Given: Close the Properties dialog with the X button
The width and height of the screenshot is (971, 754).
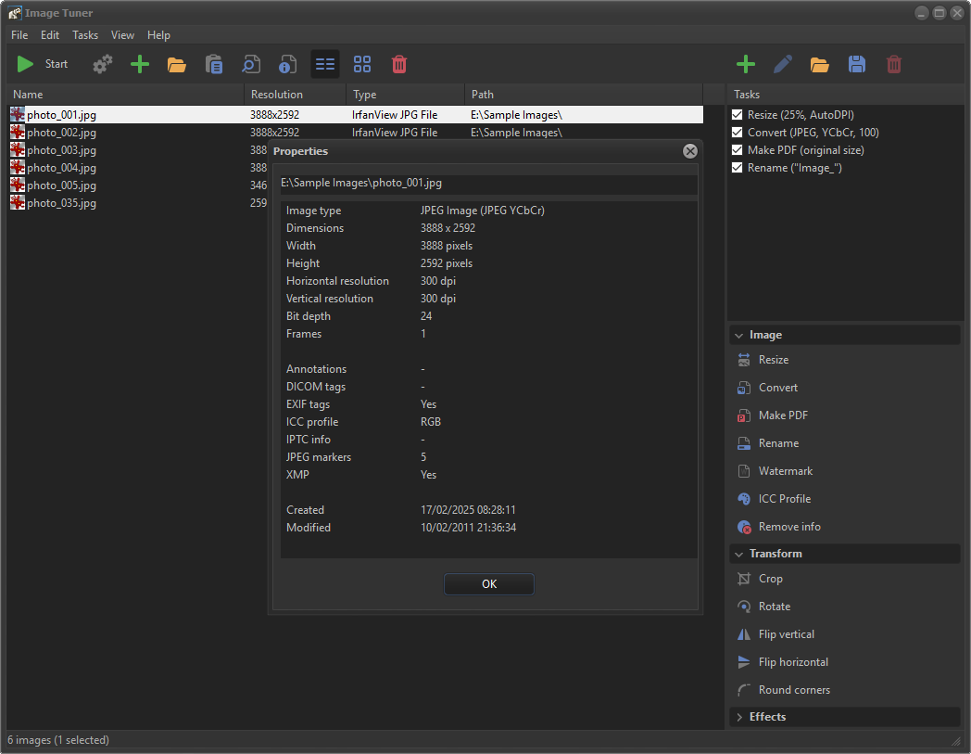Looking at the screenshot, I should pos(689,151).
